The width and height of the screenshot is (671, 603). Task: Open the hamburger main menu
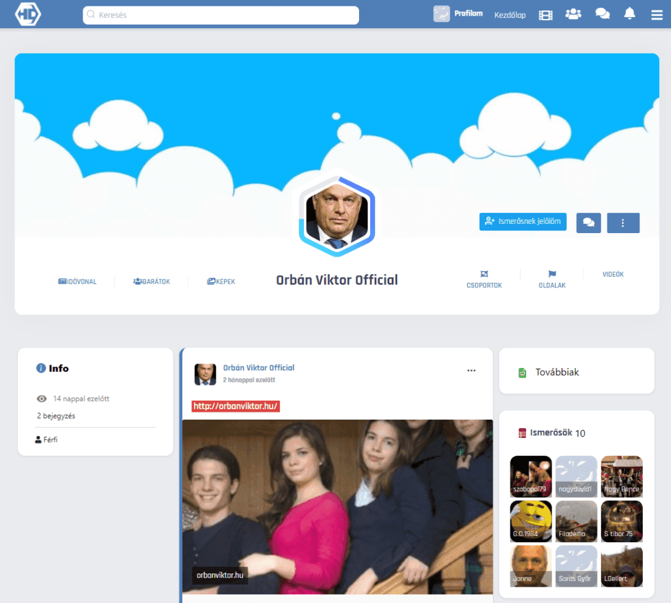point(657,15)
